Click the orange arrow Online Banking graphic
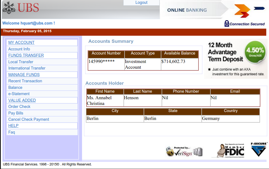 [242, 11]
